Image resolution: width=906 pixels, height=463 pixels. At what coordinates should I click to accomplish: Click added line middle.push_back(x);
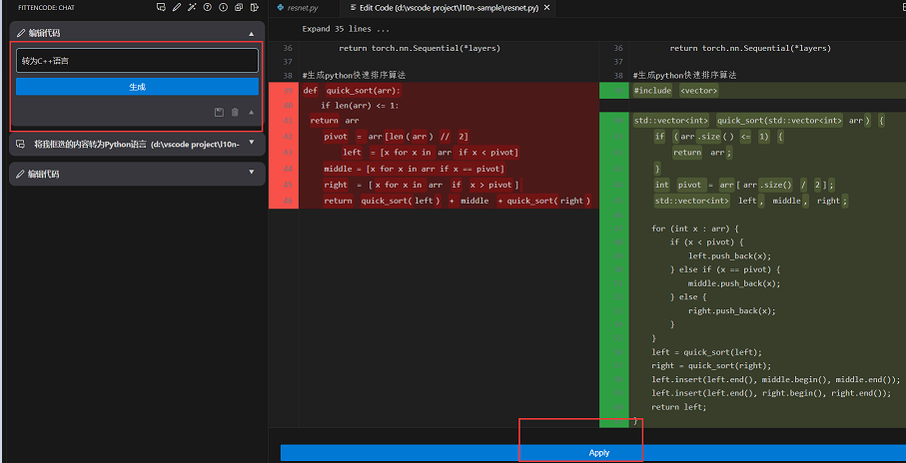click(x=734, y=283)
